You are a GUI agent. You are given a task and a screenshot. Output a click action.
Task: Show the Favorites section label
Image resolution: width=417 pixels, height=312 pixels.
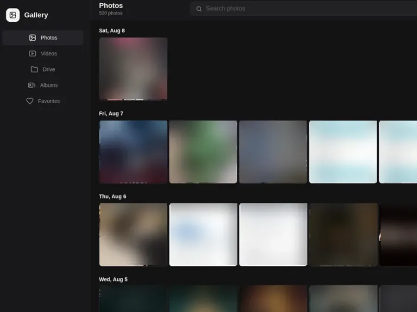coord(49,101)
